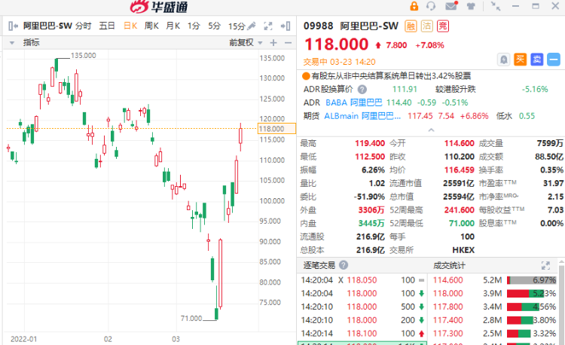Zoom out chart with minus icon

click(288, 43)
